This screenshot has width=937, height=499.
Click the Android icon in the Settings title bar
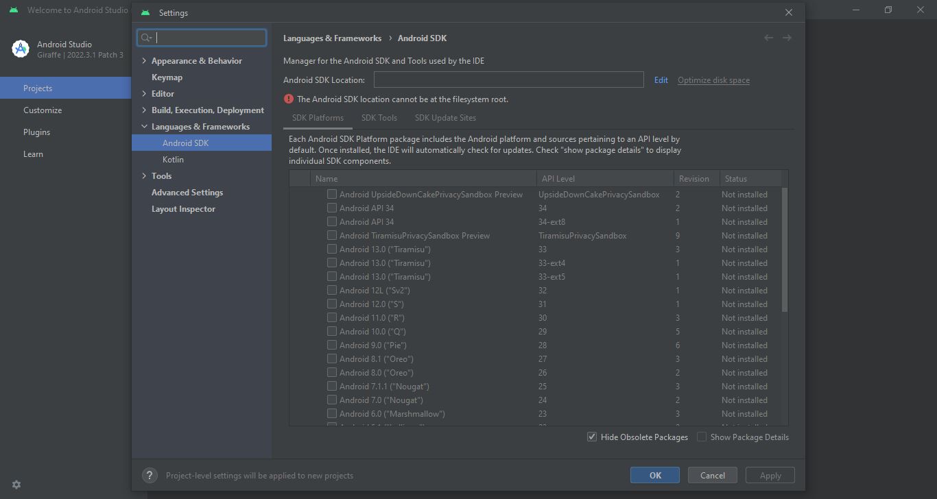[145, 12]
